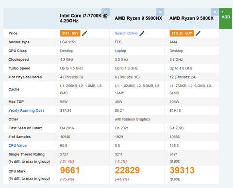
Task: Click the Max TDP row label
Action: (x=16, y=102)
